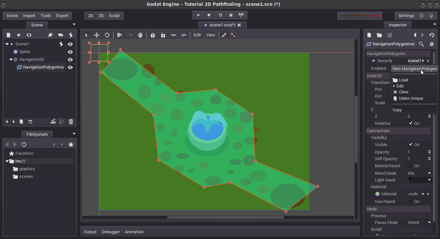Choose the pencil polygon create tool
The height and width of the screenshot is (239, 440).
click(224, 35)
